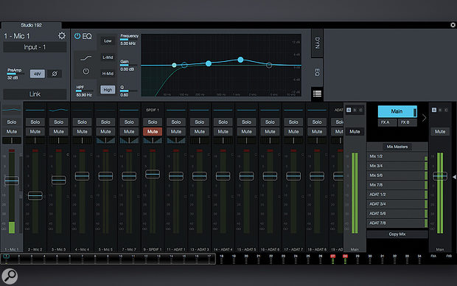Select the FX B mix
This screenshot has width=457, height=286.
click(x=407, y=122)
